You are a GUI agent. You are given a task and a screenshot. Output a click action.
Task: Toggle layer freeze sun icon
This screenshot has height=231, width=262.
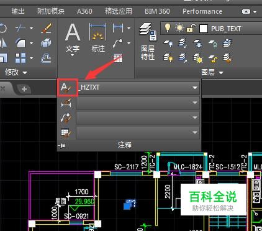coord(179,28)
